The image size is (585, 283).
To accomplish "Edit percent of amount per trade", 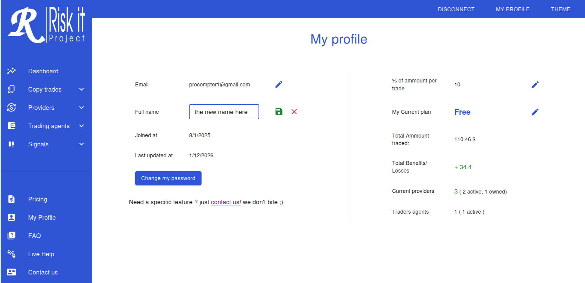I will tap(535, 85).
